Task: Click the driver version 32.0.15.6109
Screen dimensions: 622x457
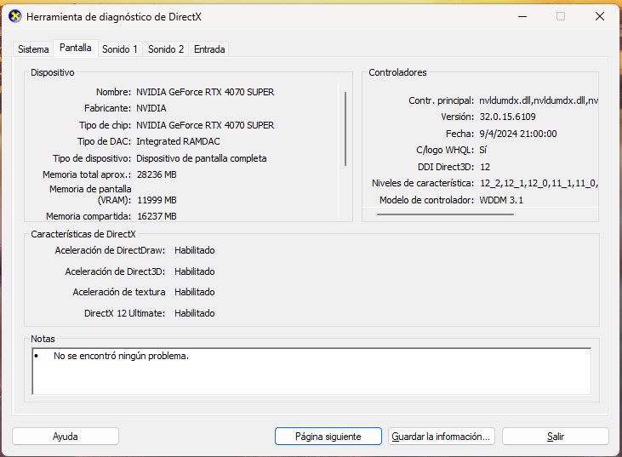Action: point(507,117)
